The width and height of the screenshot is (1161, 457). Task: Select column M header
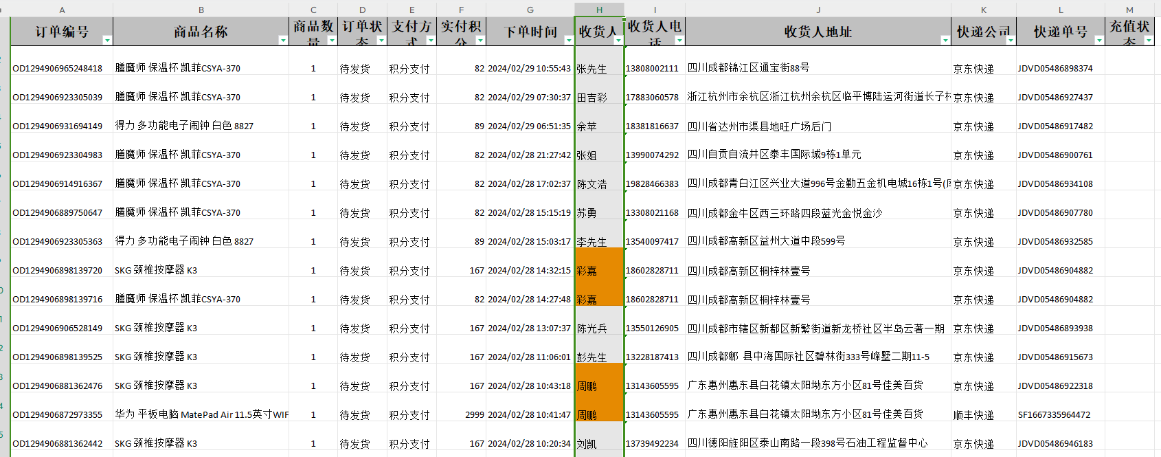click(x=1129, y=10)
